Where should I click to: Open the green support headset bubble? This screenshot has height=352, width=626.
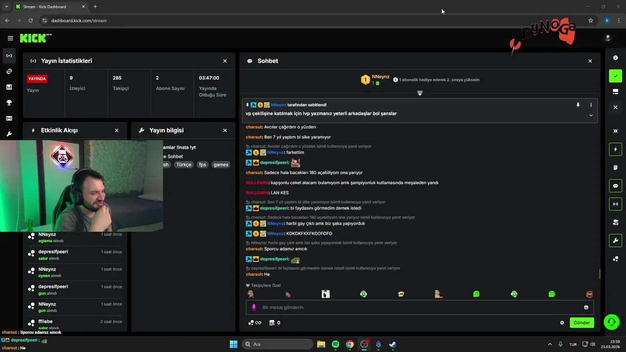(611, 322)
